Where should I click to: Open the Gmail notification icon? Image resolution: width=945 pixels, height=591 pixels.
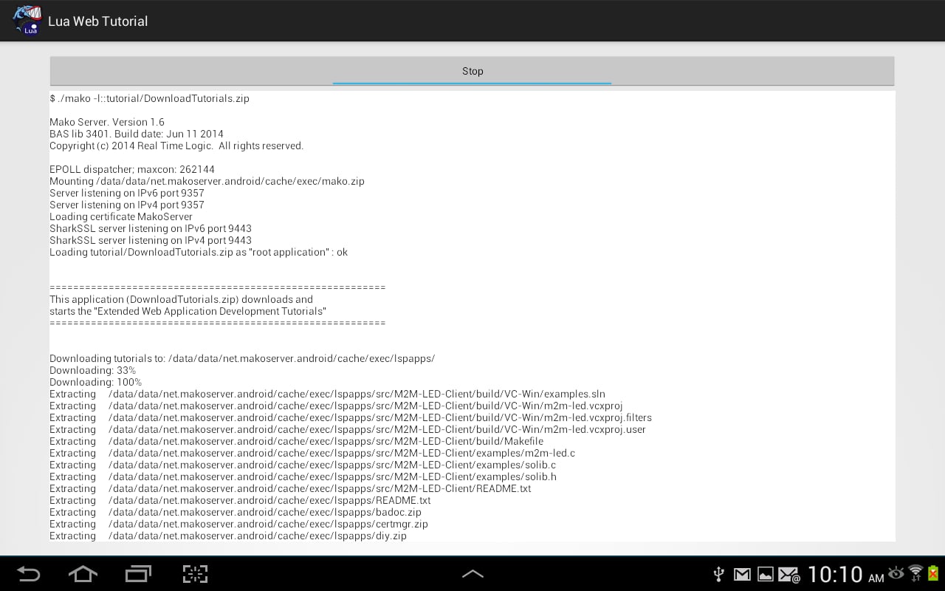coord(742,574)
